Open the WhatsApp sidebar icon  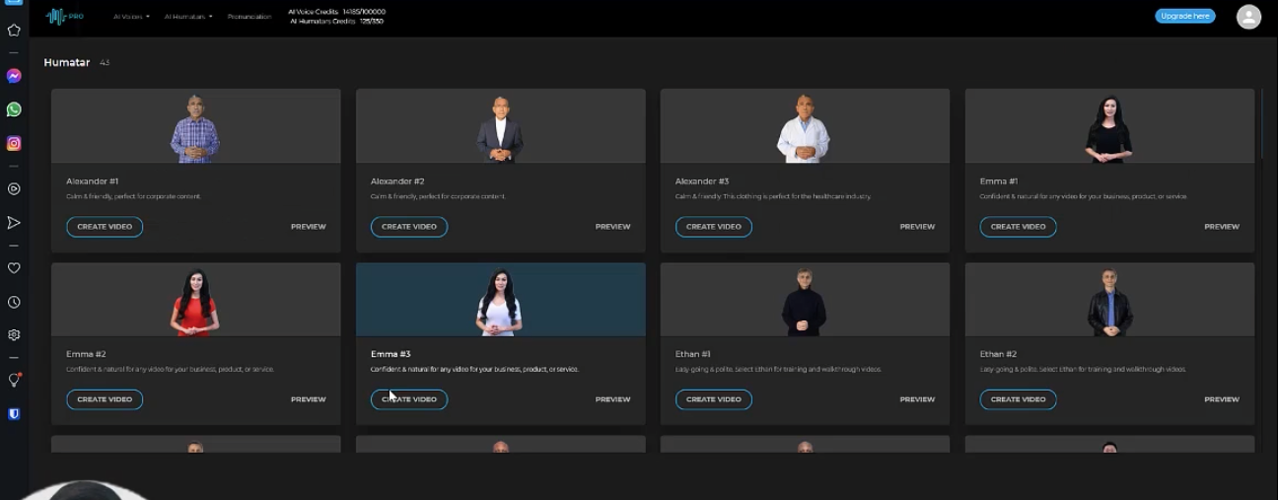tap(14, 109)
